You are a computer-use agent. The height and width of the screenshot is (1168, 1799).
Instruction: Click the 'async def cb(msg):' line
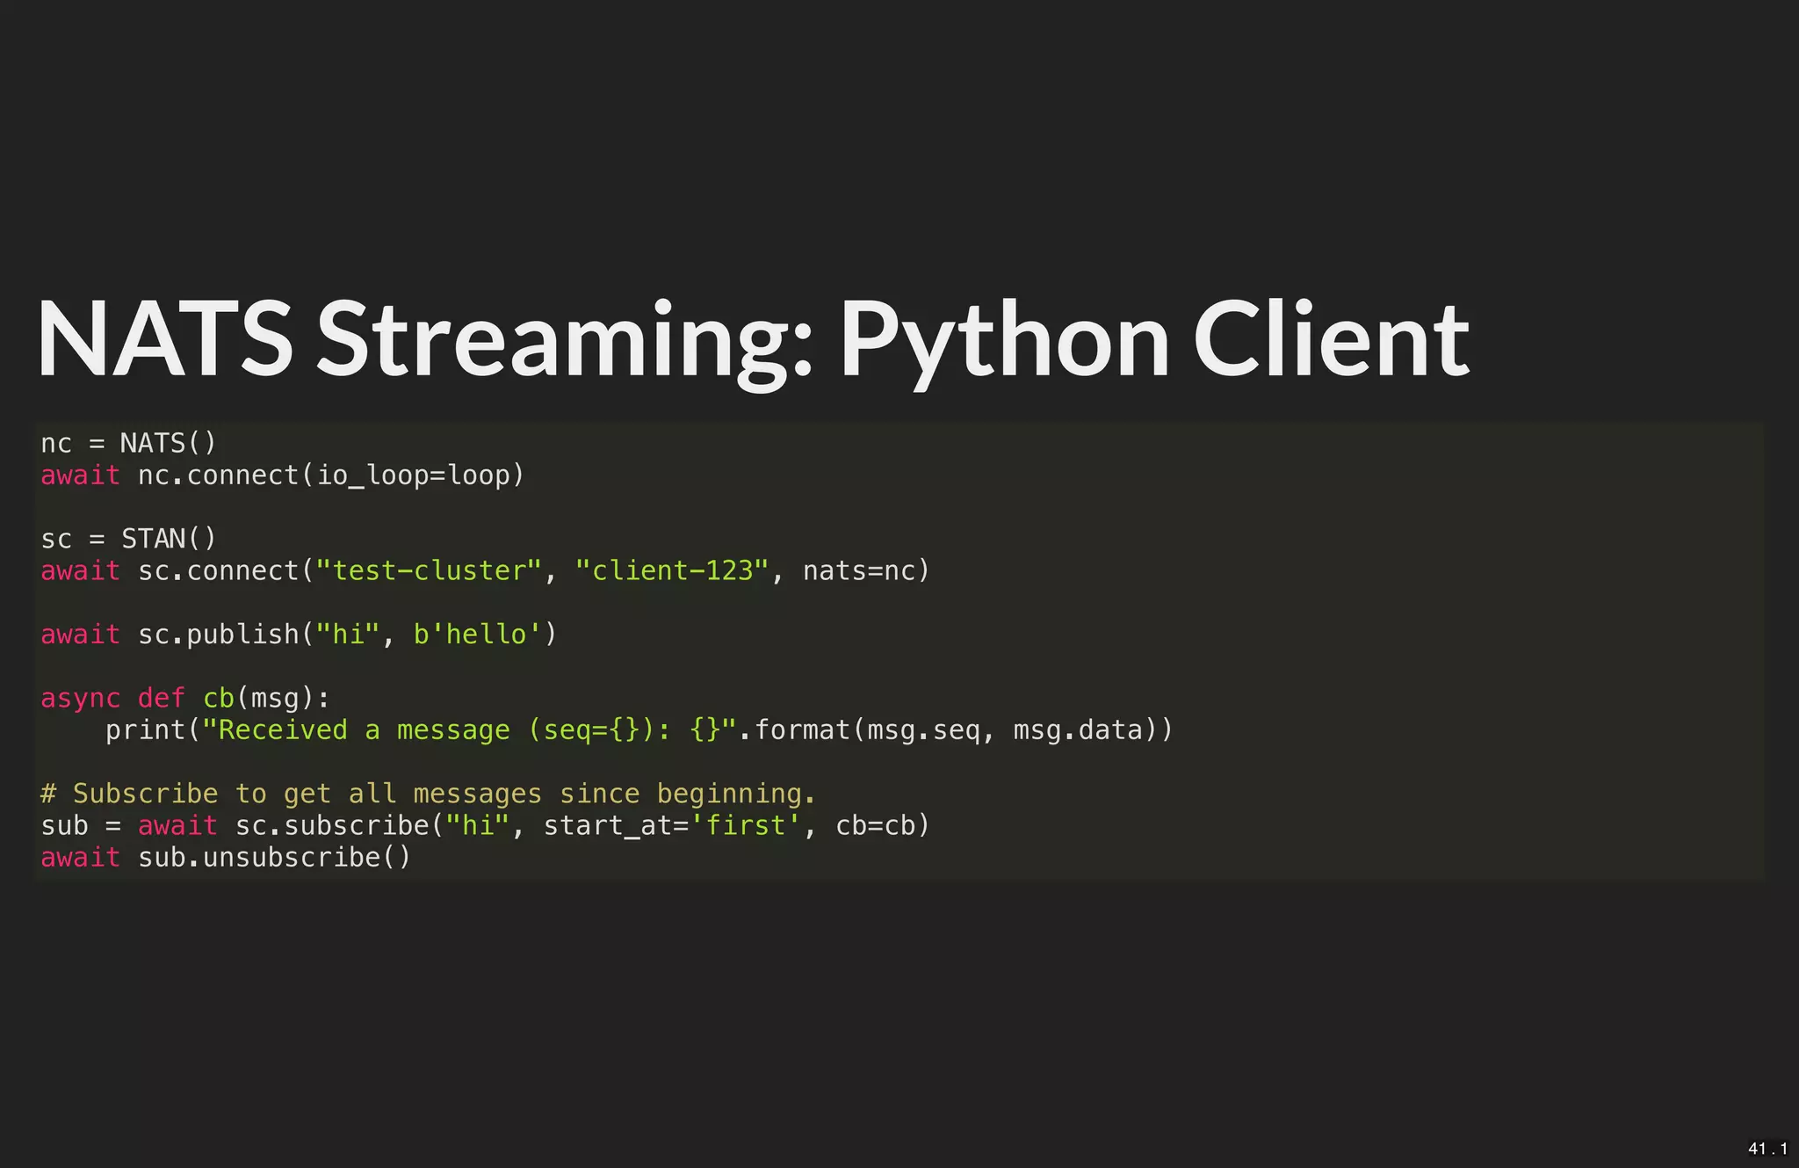click(x=185, y=699)
